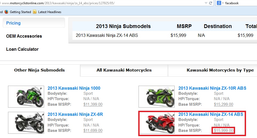Click the Firefox icon beside Getting Started
Viewport: 257px width, 138px height.
(6, 12)
